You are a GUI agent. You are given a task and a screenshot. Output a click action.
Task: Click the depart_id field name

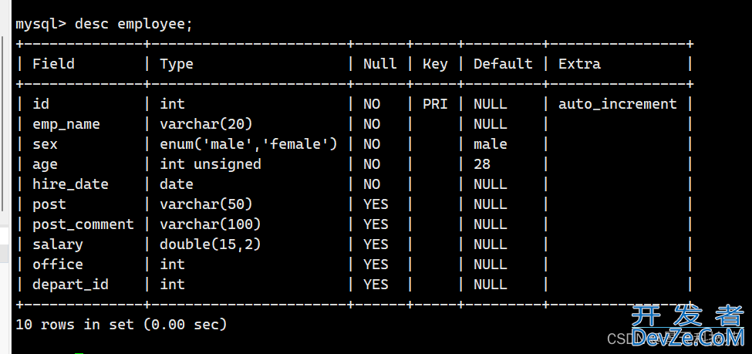click(x=70, y=285)
